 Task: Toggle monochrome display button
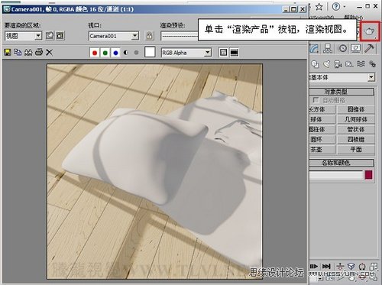coord(136,53)
